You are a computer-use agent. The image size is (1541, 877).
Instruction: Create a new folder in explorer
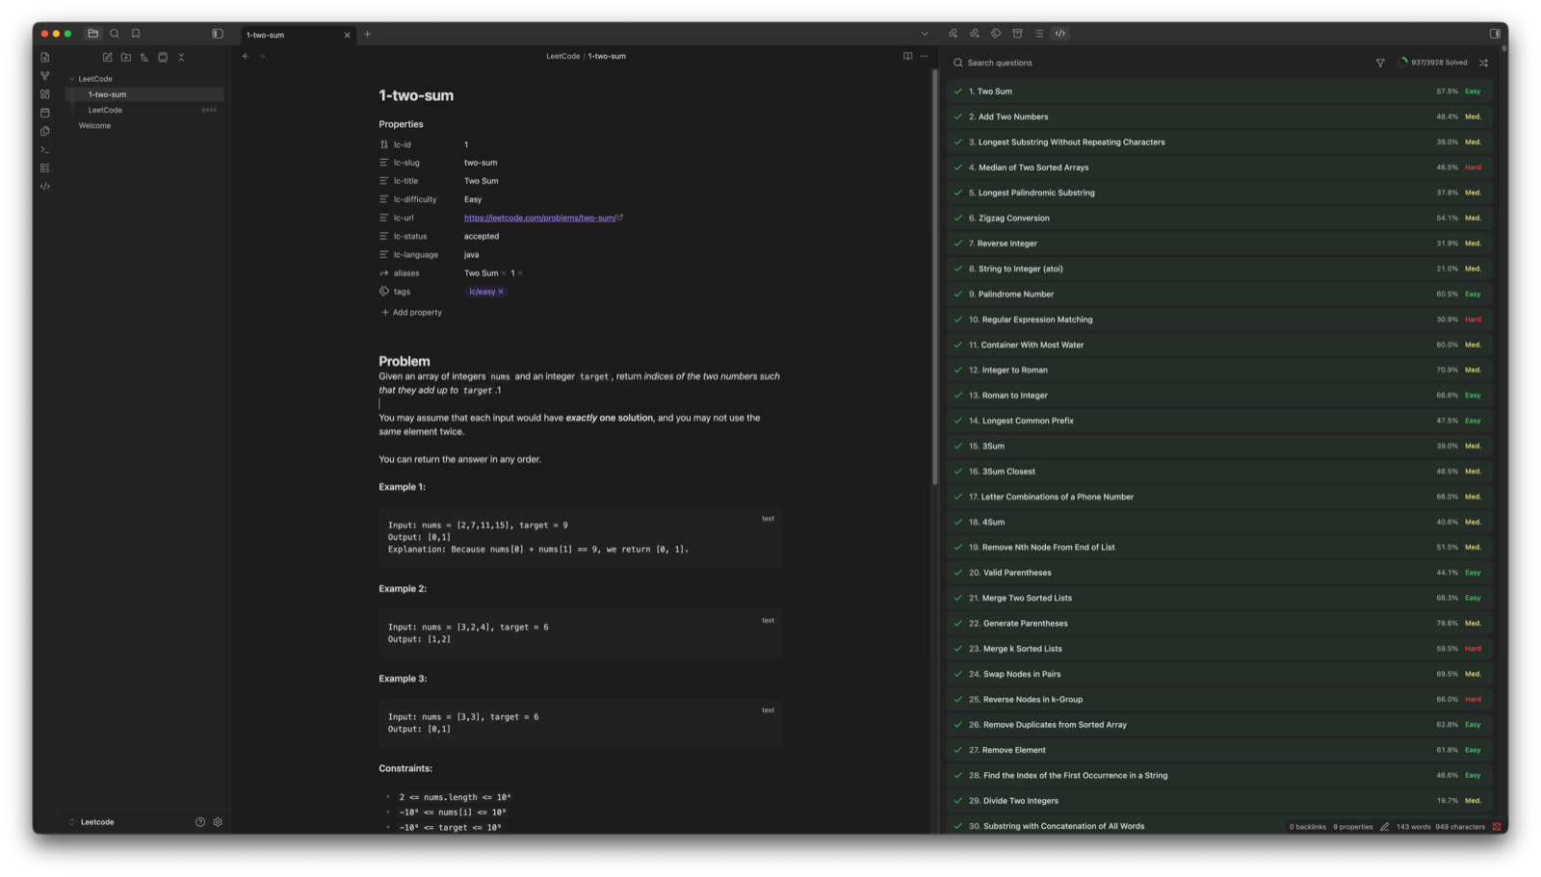(x=126, y=58)
